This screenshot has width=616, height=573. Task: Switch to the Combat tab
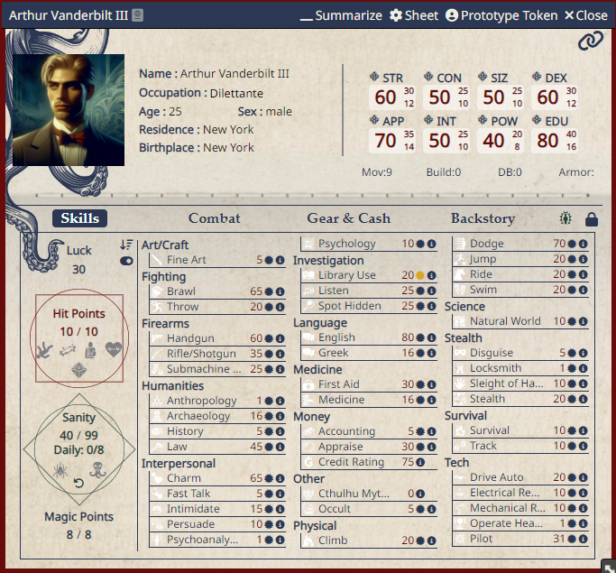tap(214, 218)
